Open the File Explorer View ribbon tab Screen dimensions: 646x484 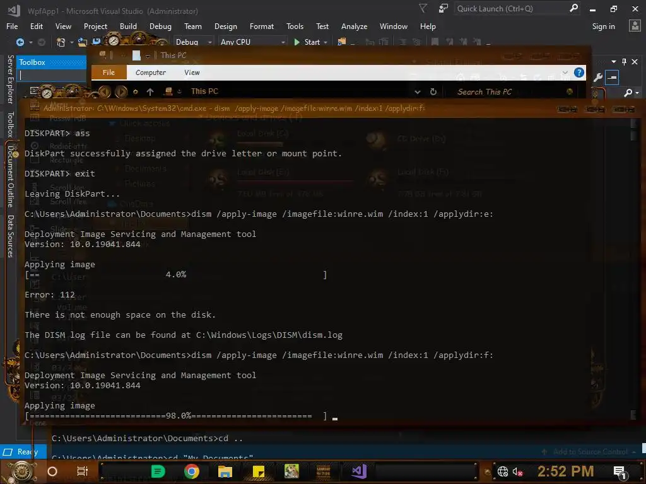pos(192,72)
